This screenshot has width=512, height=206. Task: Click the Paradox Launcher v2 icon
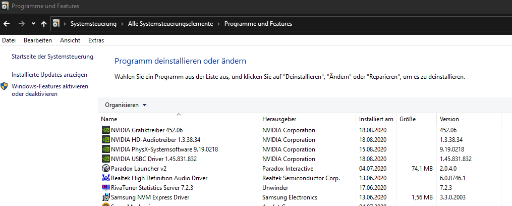pos(106,169)
